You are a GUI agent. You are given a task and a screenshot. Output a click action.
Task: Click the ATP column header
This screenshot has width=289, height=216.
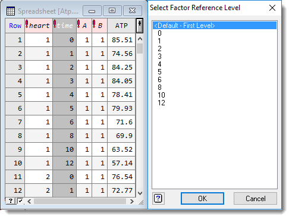coord(121,26)
